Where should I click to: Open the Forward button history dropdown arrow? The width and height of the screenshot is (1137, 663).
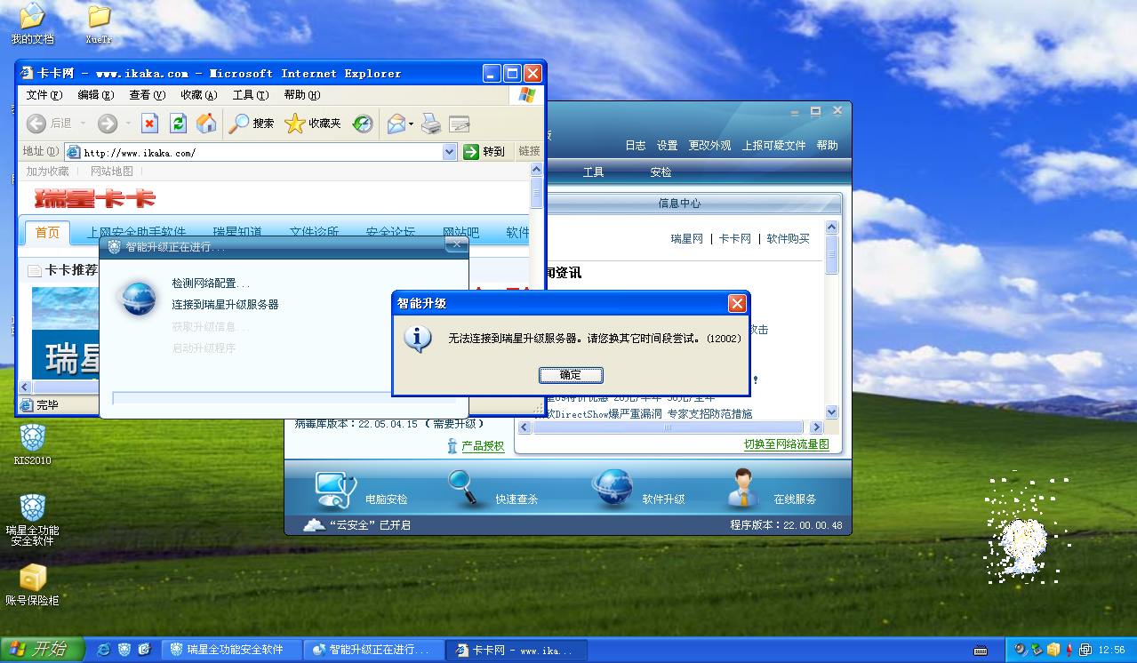[x=128, y=124]
